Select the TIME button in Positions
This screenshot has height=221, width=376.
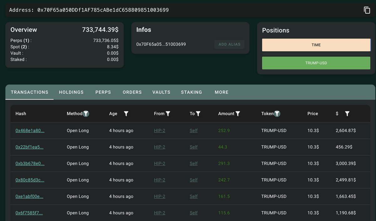[316, 45]
